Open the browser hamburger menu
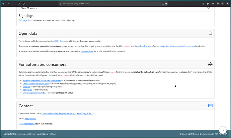 tap(213, 4)
